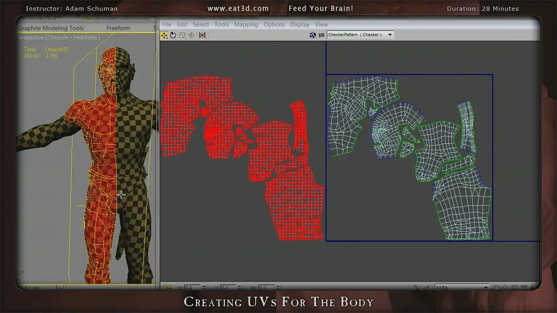557x313 pixels.
Task: Open the Display menu
Action: click(300, 24)
